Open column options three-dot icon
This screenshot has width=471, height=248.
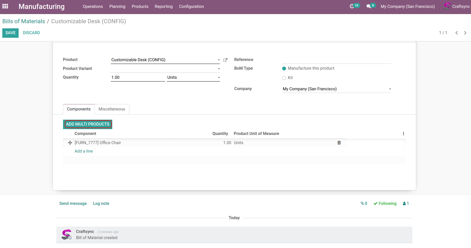(403, 134)
